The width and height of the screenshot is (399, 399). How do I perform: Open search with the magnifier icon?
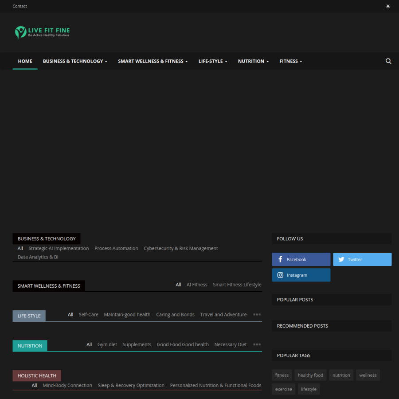(x=388, y=61)
